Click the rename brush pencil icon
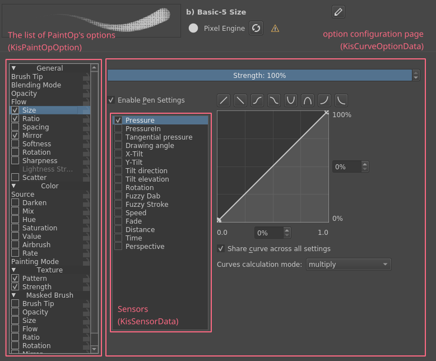This screenshot has width=436, height=361. (338, 12)
